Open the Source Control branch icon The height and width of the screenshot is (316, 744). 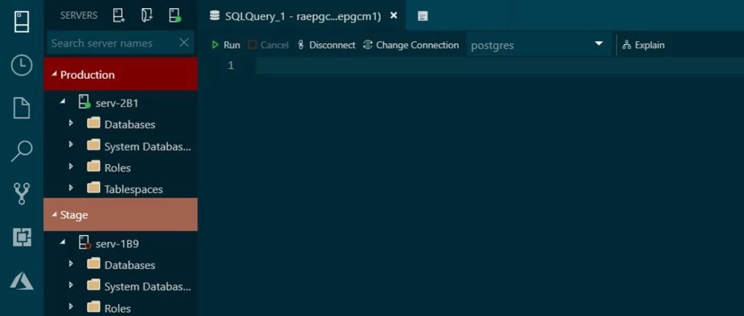tap(22, 194)
